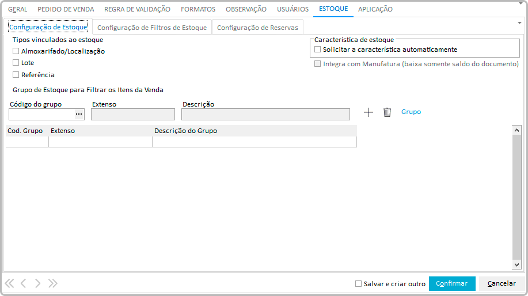528x296 pixels.
Task: Click the plus icon to add group
Action: (x=369, y=112)
